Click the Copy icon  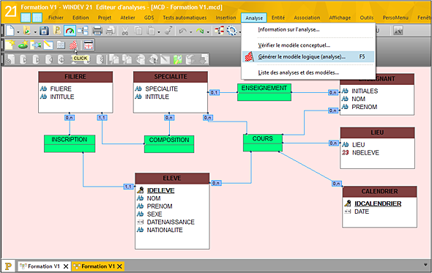coord(138,31)
